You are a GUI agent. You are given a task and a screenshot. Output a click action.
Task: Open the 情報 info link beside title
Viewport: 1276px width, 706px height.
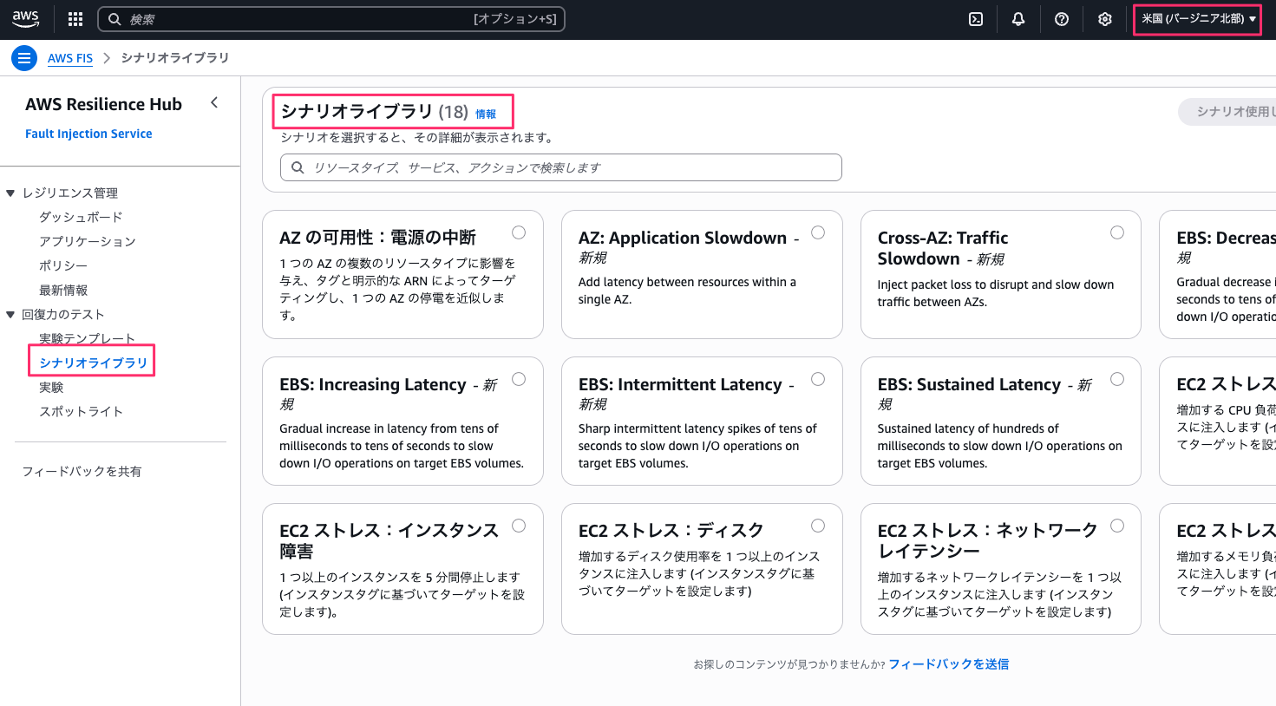pos(486,114)
